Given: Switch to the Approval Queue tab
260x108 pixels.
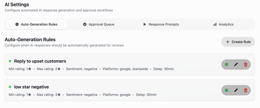Looking at the screenshot, I should click(x=99, y=24).
